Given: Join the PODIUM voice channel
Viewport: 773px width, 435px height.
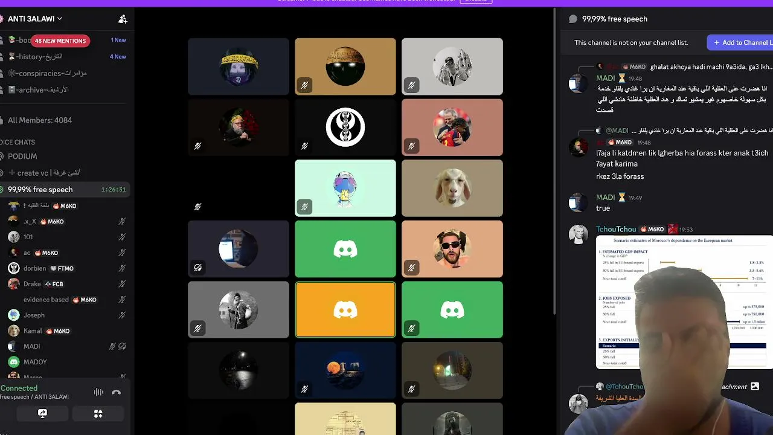Looking at the screenshot, I should (22, 156).
